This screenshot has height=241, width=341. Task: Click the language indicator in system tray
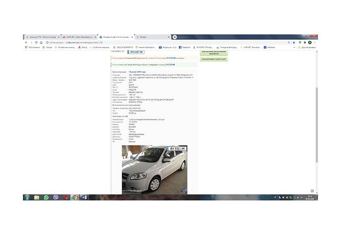(x=275, y=197)
